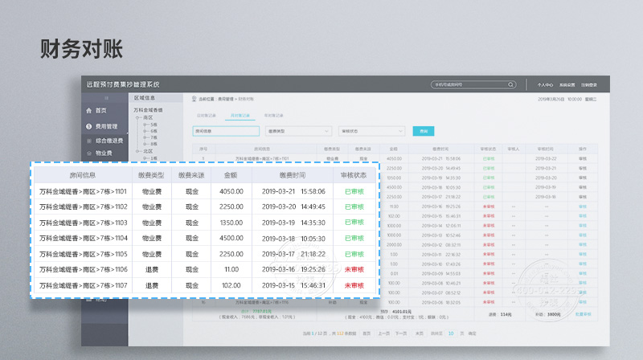Click the phone or room number search box
The width and height of the screenshot is (643, 360).
pyautogui.click(x=470, y=84)
